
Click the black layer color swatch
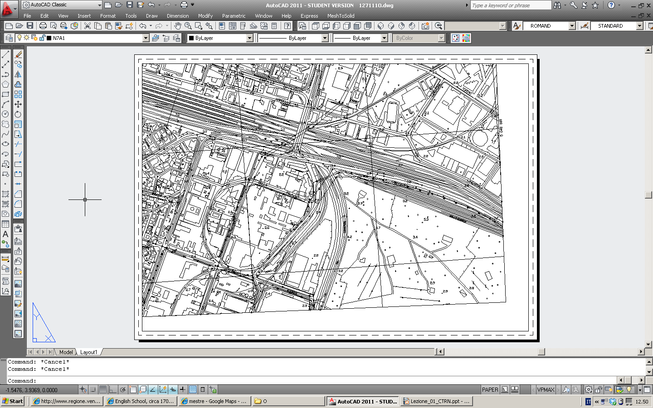(49, 38)
